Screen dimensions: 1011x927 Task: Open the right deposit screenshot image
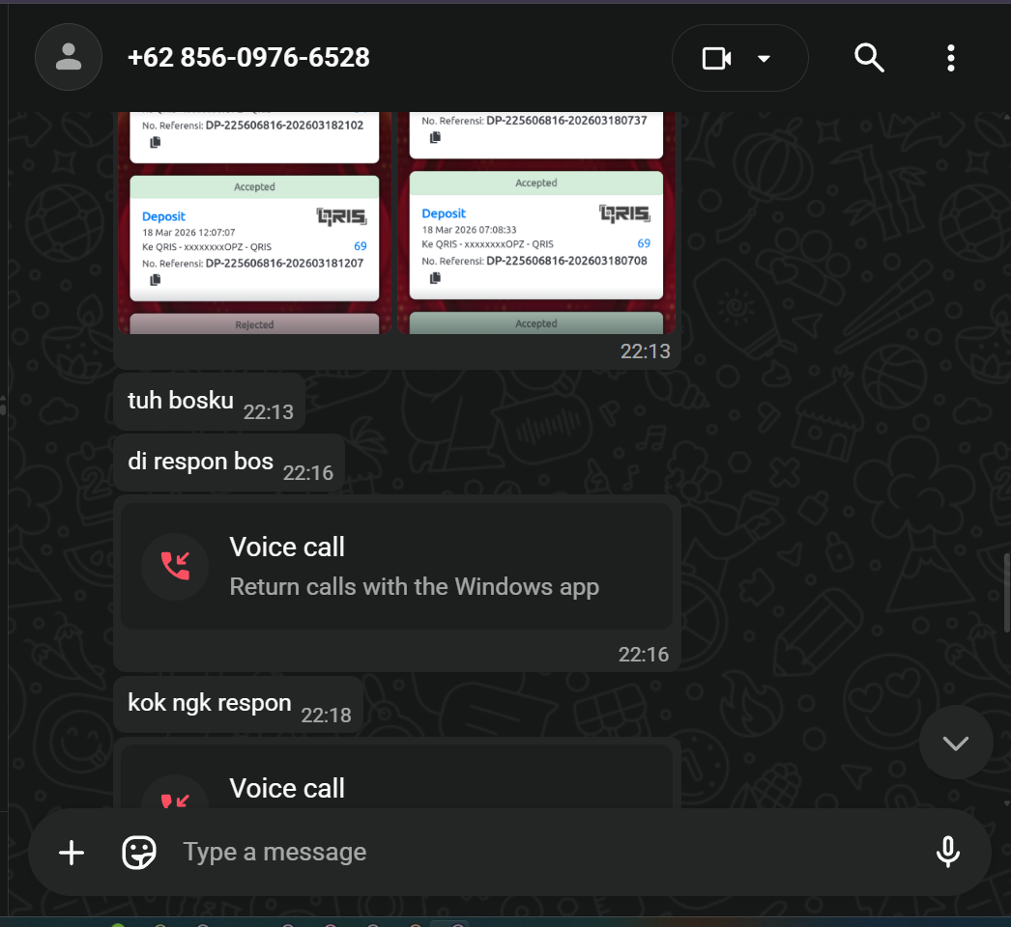[x=535, y=223]
